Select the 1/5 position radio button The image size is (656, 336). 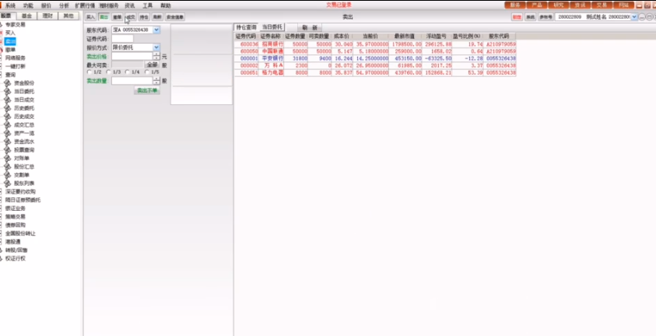[x=148, y=72]
